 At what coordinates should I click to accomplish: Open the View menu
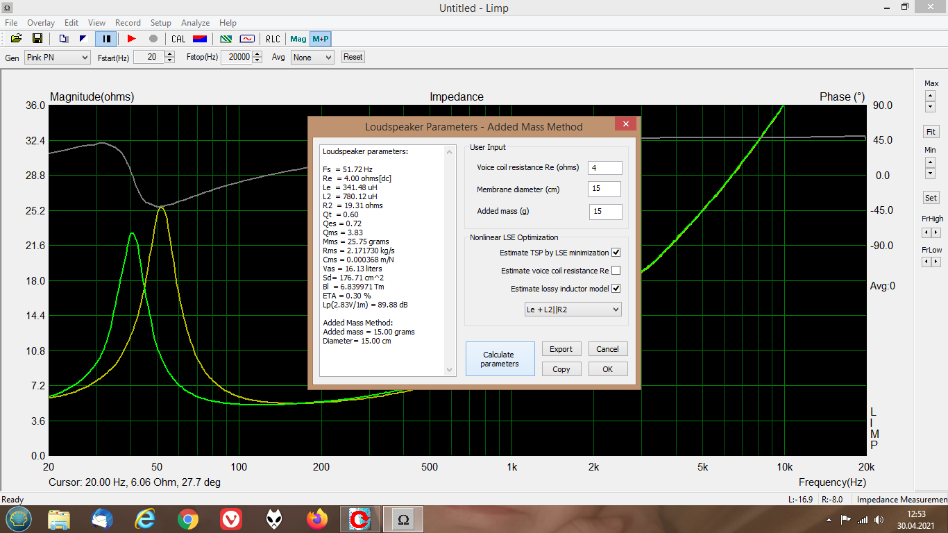pos(97,23)
